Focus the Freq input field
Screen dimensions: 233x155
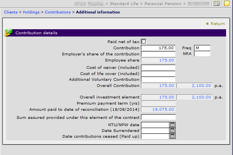click(x=202, y=48)
